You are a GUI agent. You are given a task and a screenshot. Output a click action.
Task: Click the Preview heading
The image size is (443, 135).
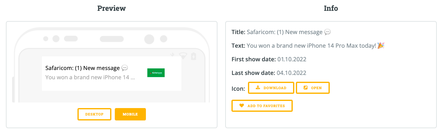point(111,8)
